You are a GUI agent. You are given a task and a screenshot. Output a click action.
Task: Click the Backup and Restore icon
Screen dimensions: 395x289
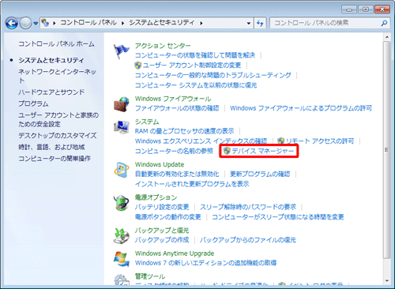[122, 236]
